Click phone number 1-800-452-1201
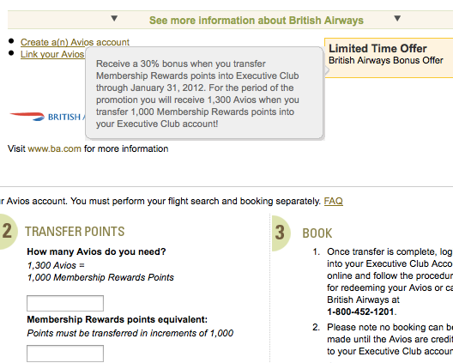Viewport: 453px width, 363px height. click(360, 312)
